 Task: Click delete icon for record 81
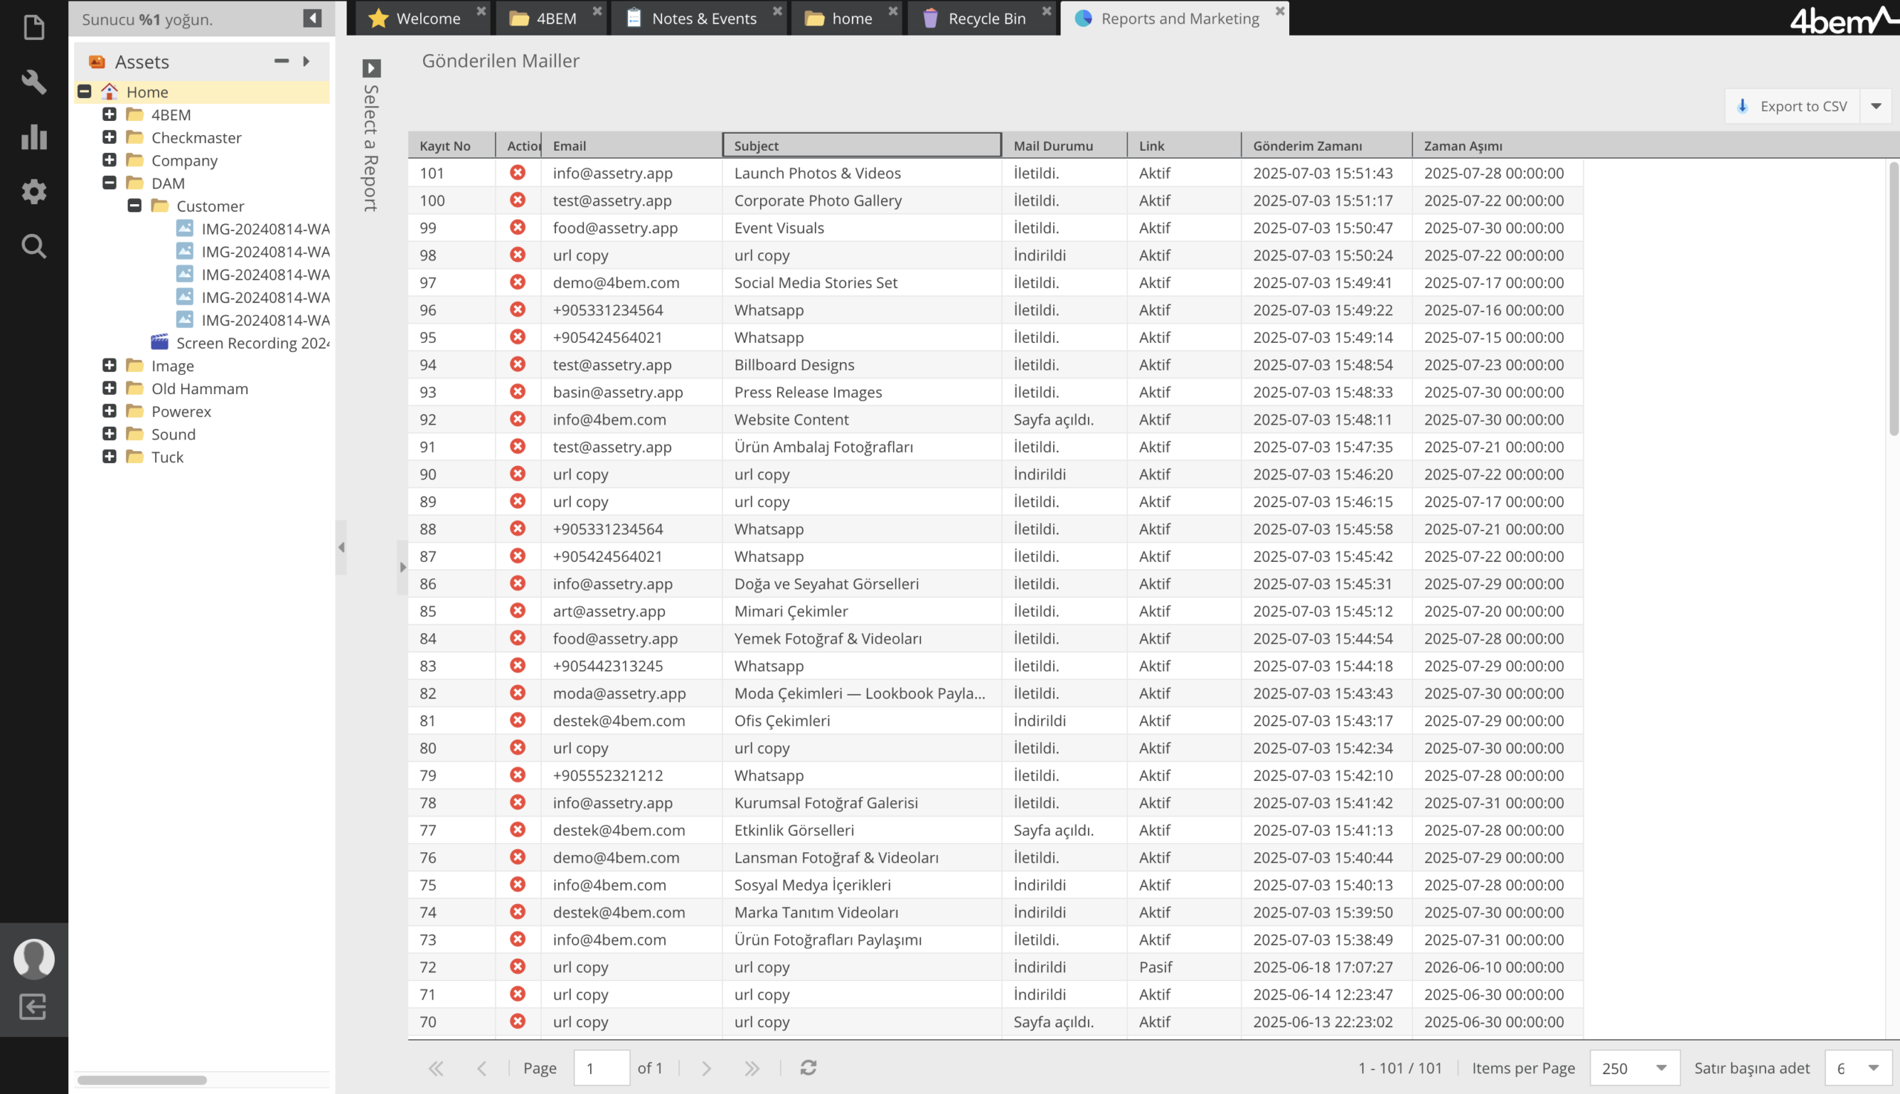point(517,720)
